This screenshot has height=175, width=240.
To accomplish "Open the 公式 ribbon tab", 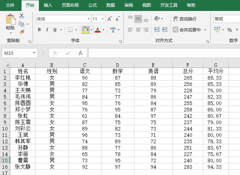I will pos(93,5).
